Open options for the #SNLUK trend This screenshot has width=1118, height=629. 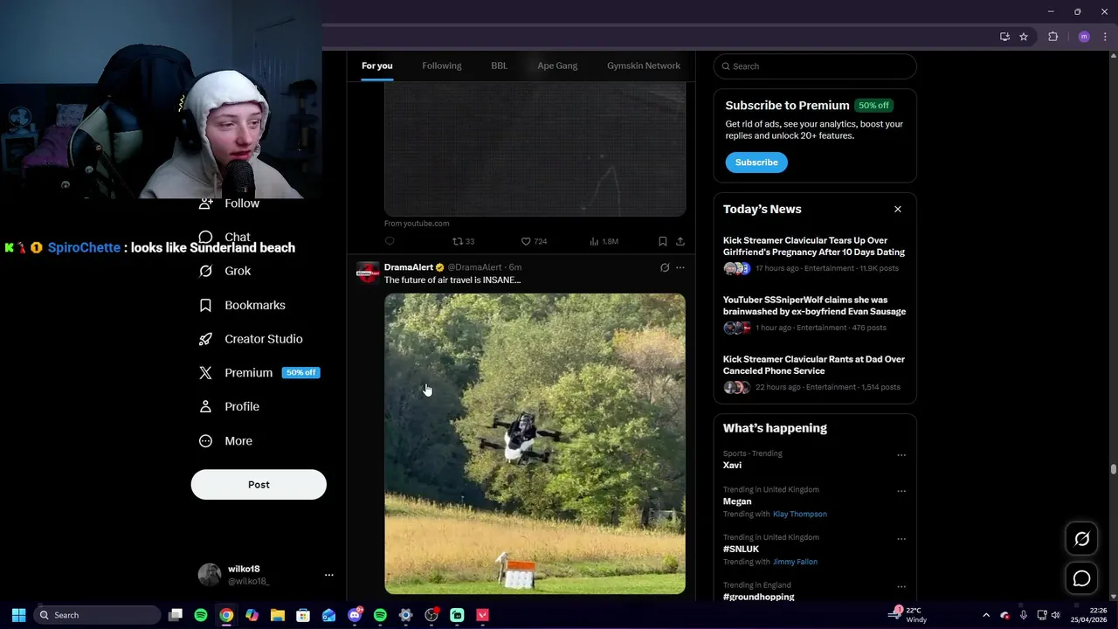point(901,539)
